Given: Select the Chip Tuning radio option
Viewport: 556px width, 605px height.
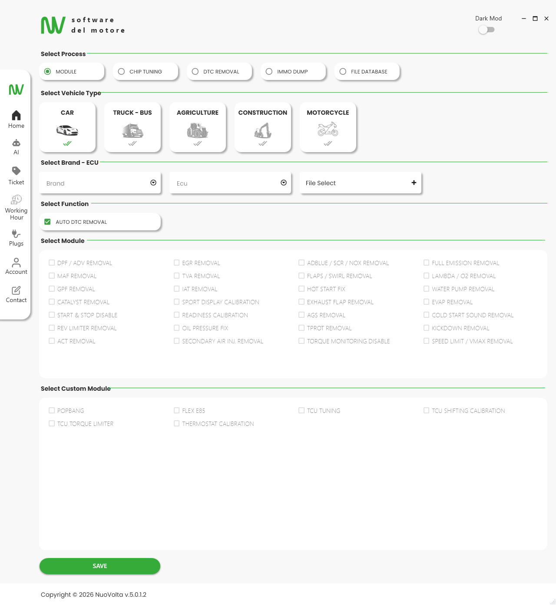Looking at the screenshot, I should pyautogui.click(x=122, y=72).
